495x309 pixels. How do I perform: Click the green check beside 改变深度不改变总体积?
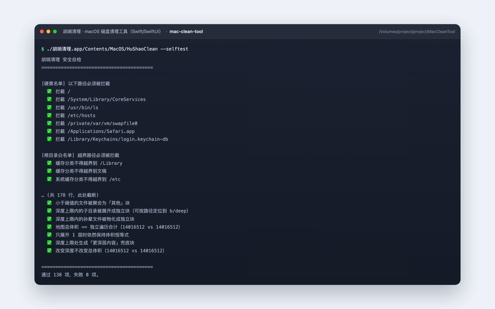coord(49,251)
